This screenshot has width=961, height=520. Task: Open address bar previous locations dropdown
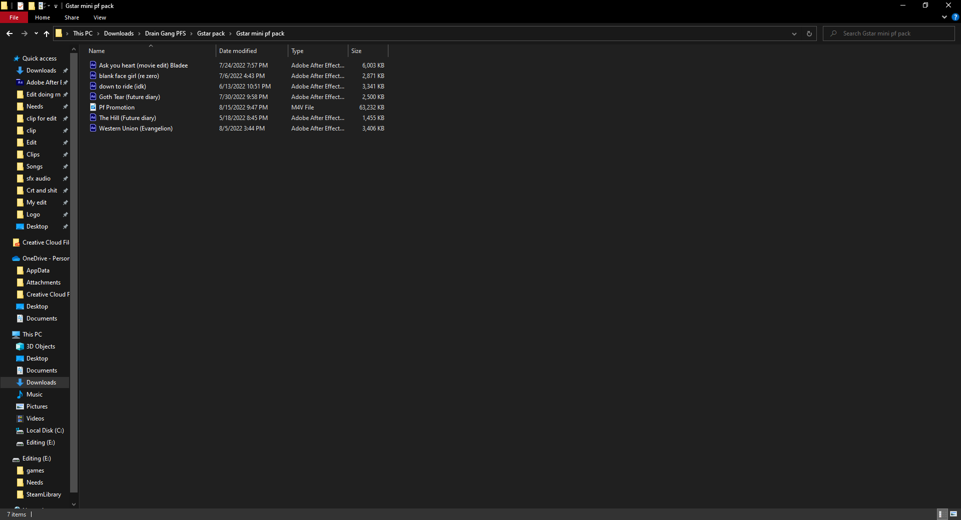tap(794, 33)
